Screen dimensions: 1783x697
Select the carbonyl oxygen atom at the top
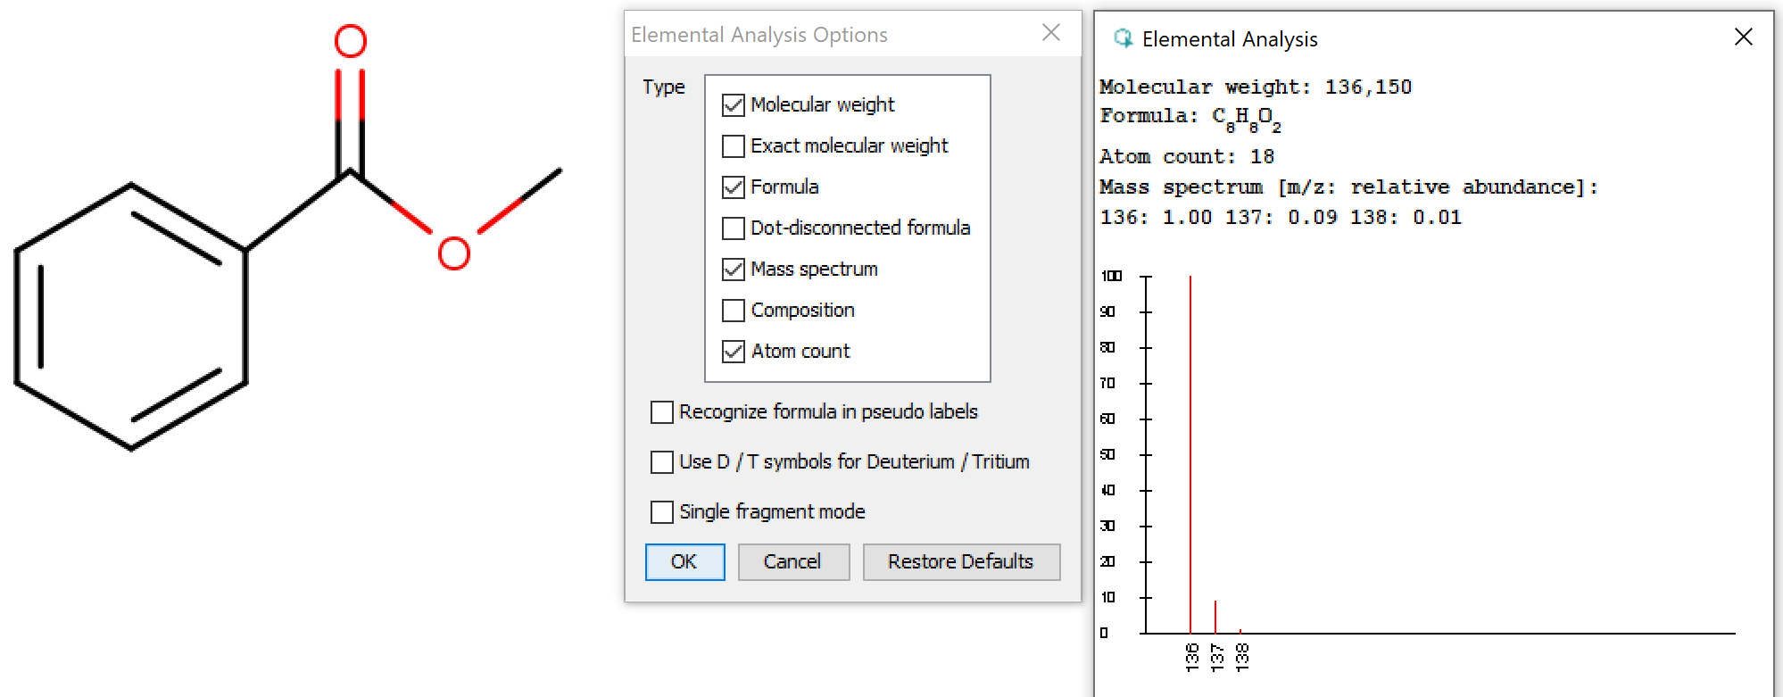click(x=351, y=41)
